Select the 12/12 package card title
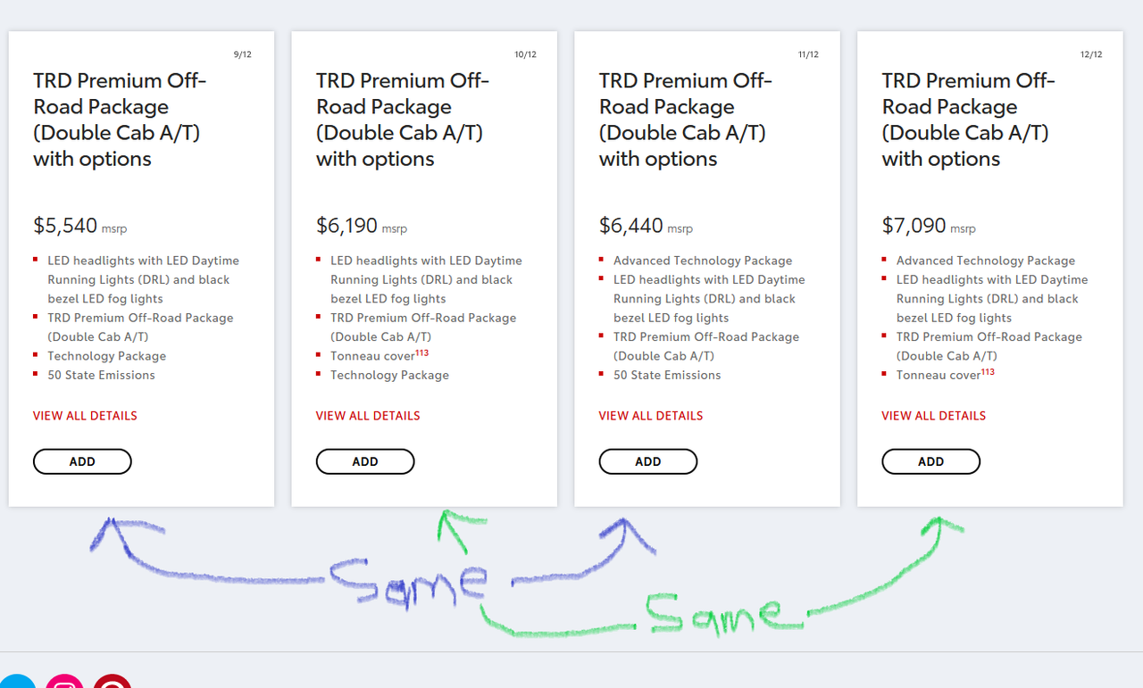Image resolution: width=1143 pixels, height=688 pixels. 969,120
